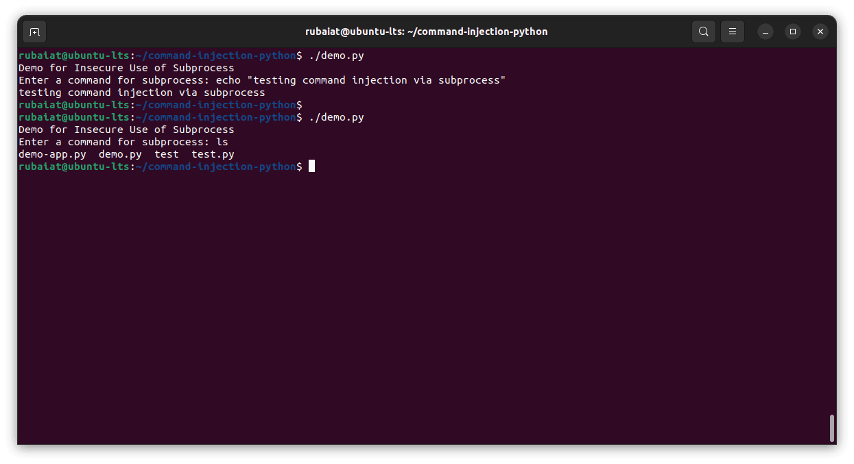The height and width of the screenshot is (464, 854).
Task: Click demo.py in the ls file listing
Action: tap(120, 154)
